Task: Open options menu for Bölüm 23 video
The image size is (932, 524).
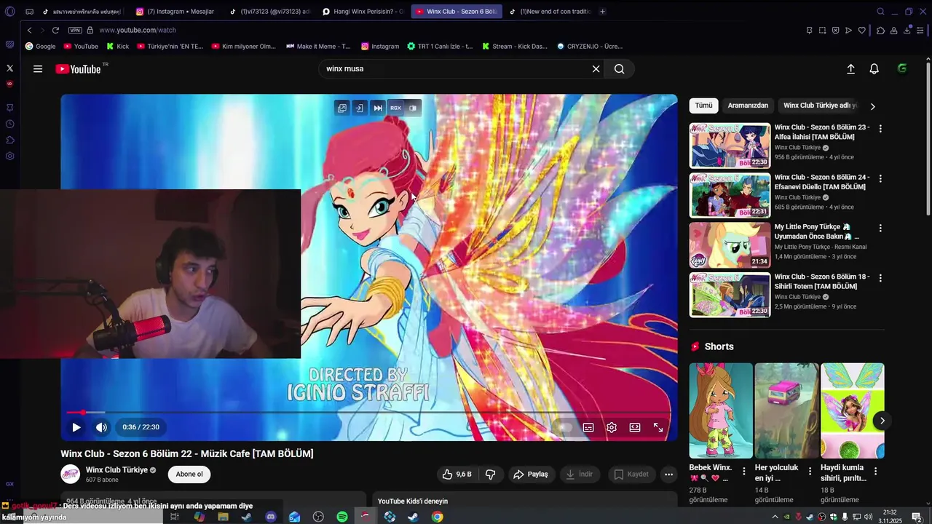Action: coord(880,128)
